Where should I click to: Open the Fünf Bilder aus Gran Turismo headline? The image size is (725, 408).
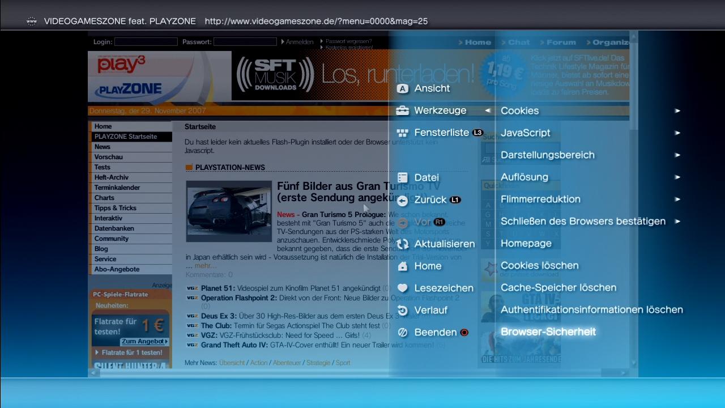click(359, 192)
